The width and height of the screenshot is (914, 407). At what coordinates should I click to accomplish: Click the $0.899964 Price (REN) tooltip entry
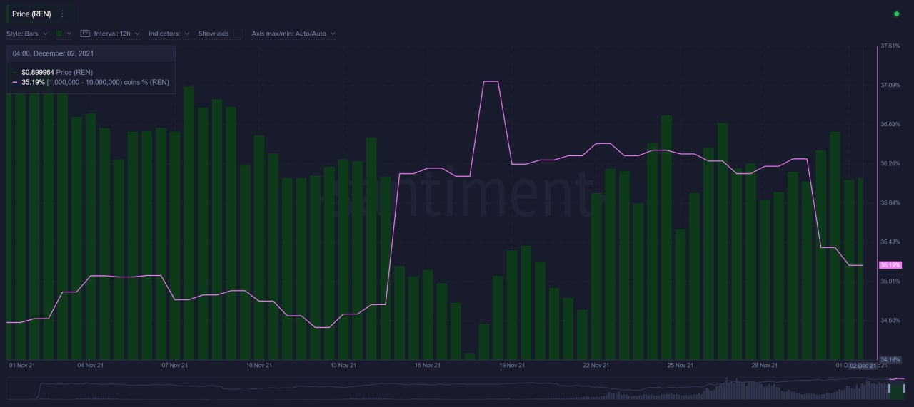57,72
